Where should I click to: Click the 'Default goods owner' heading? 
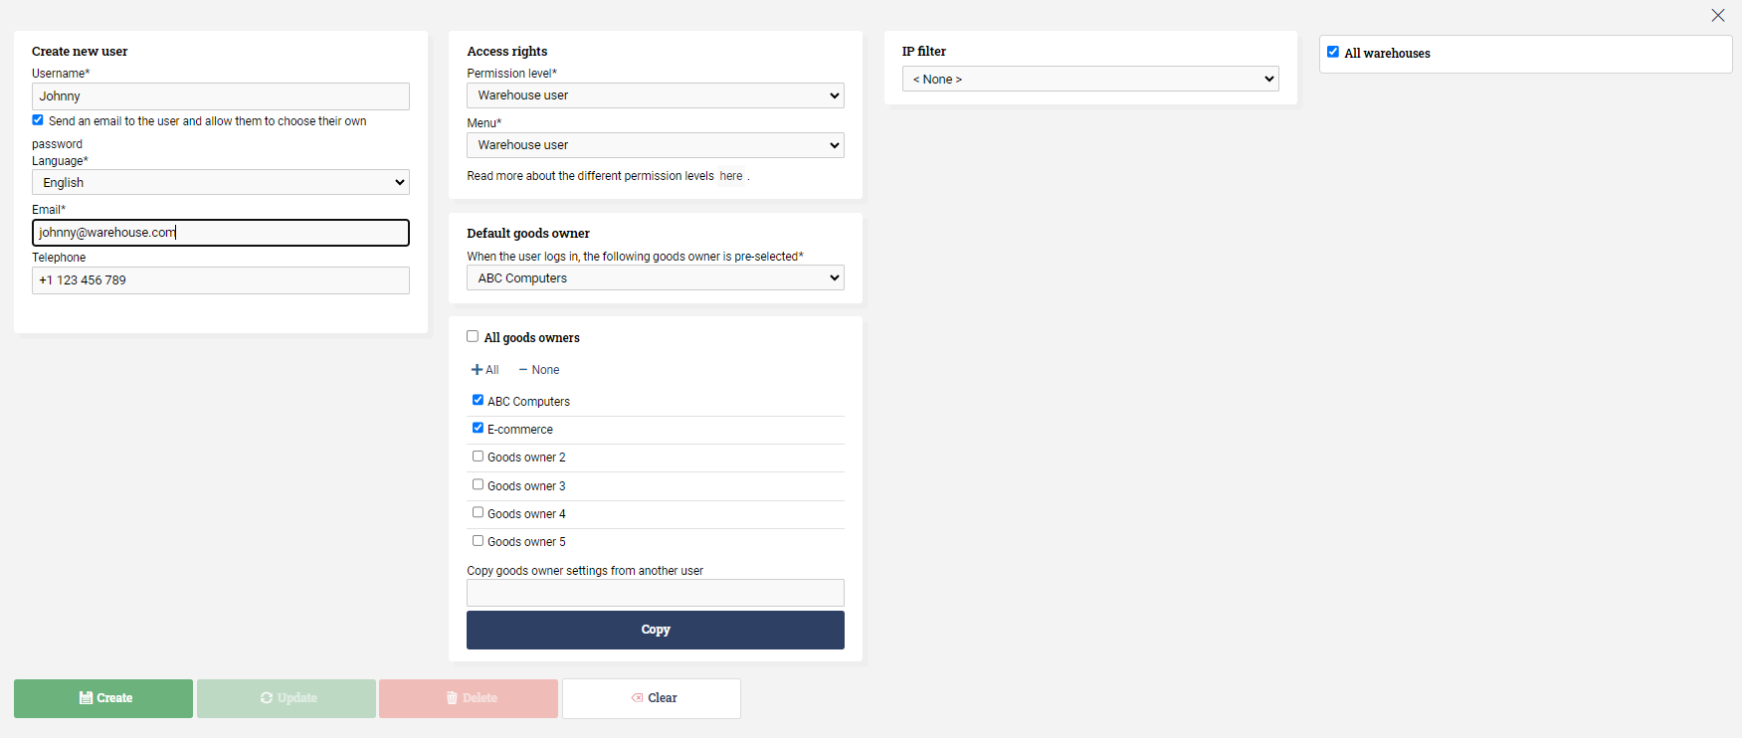tap(528, 234)
